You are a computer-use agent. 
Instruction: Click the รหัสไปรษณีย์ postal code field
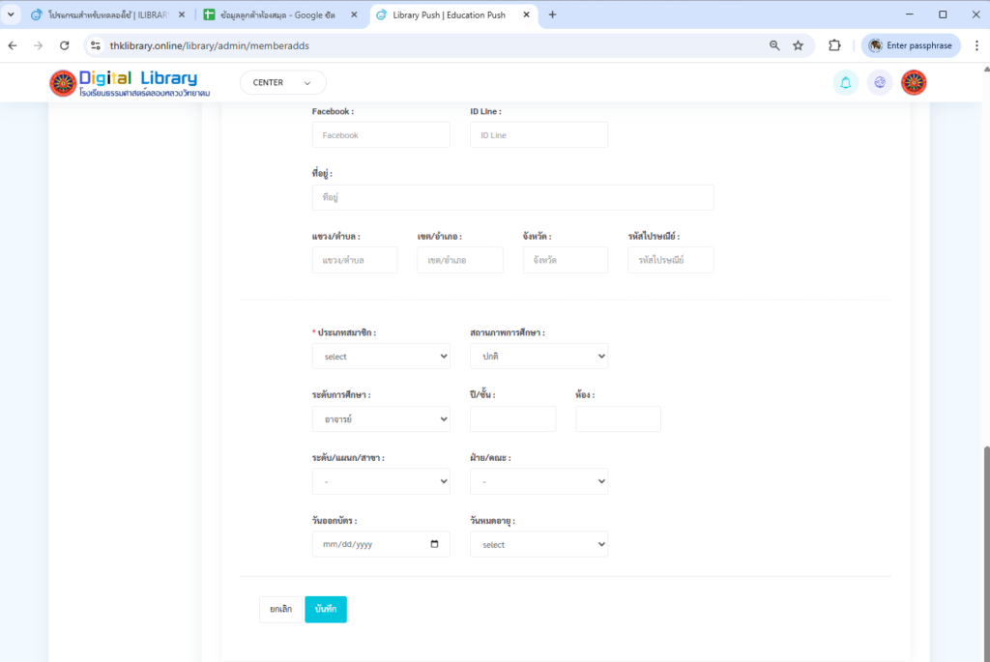(x=670, y=260)
